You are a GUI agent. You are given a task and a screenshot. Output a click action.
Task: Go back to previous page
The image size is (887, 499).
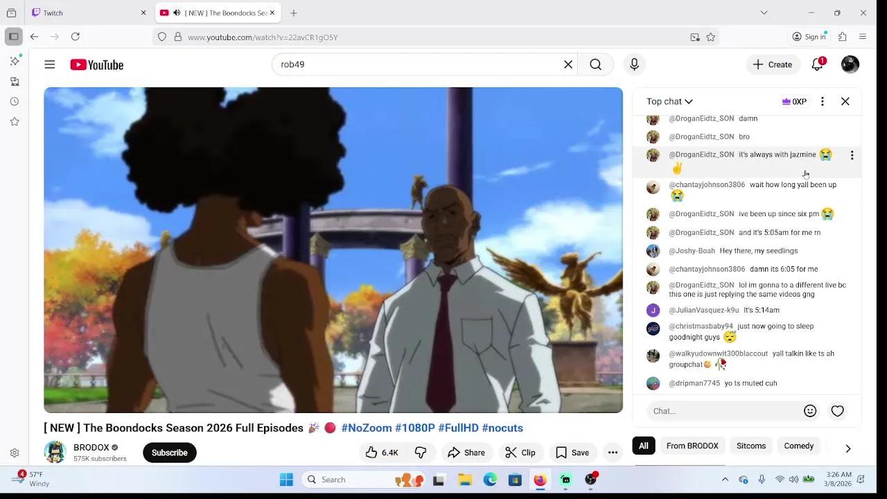coord(34,37)
